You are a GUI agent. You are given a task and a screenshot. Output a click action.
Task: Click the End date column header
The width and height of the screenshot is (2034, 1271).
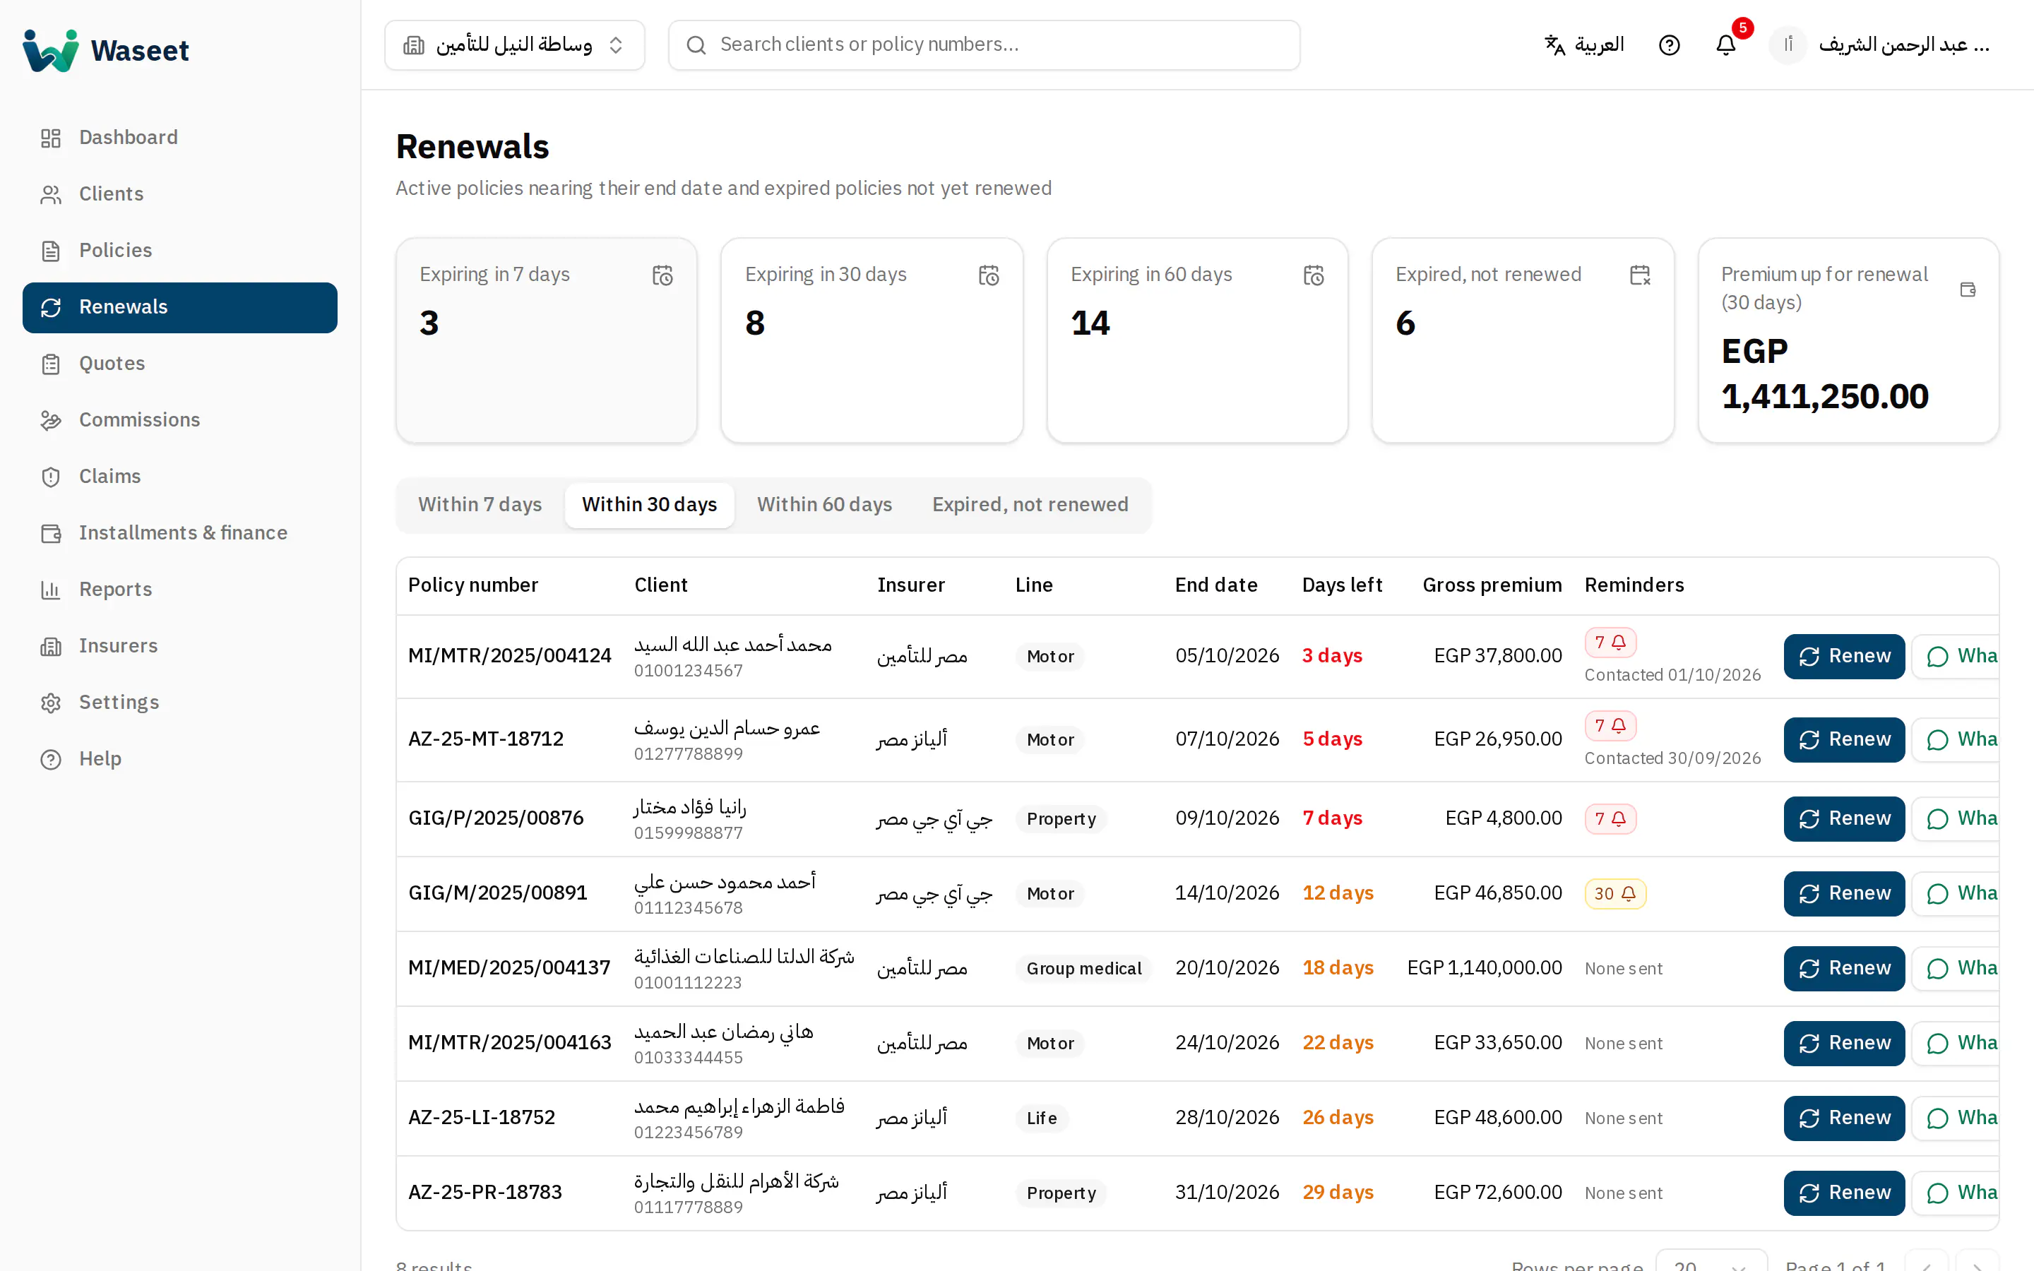tap(1216, 585)
